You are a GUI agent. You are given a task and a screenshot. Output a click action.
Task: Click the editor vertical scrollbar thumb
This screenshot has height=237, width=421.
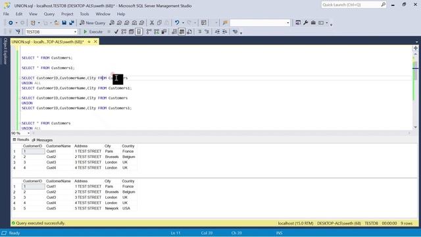[x=415, y=70]
